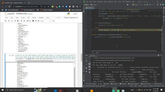This screenshot has height=92, width=165.
Task: Open PyCharm Search Everywhere magnifier icon
Action: (x=158, y=5)
